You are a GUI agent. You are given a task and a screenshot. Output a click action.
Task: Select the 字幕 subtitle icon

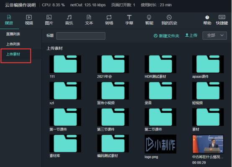[129, 17]
